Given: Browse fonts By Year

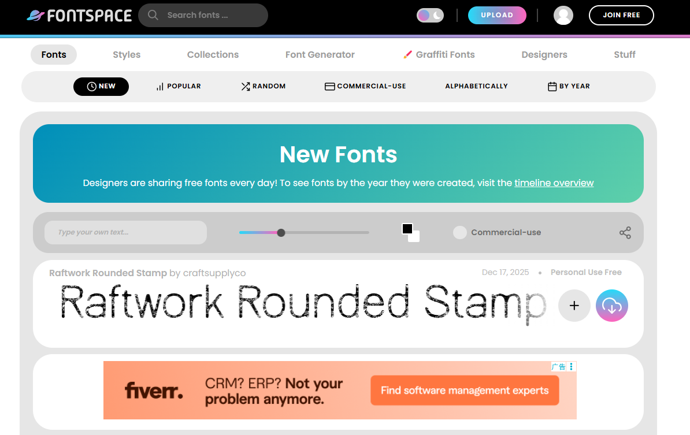Looking at the screenshot, I should tap(569, 87).
